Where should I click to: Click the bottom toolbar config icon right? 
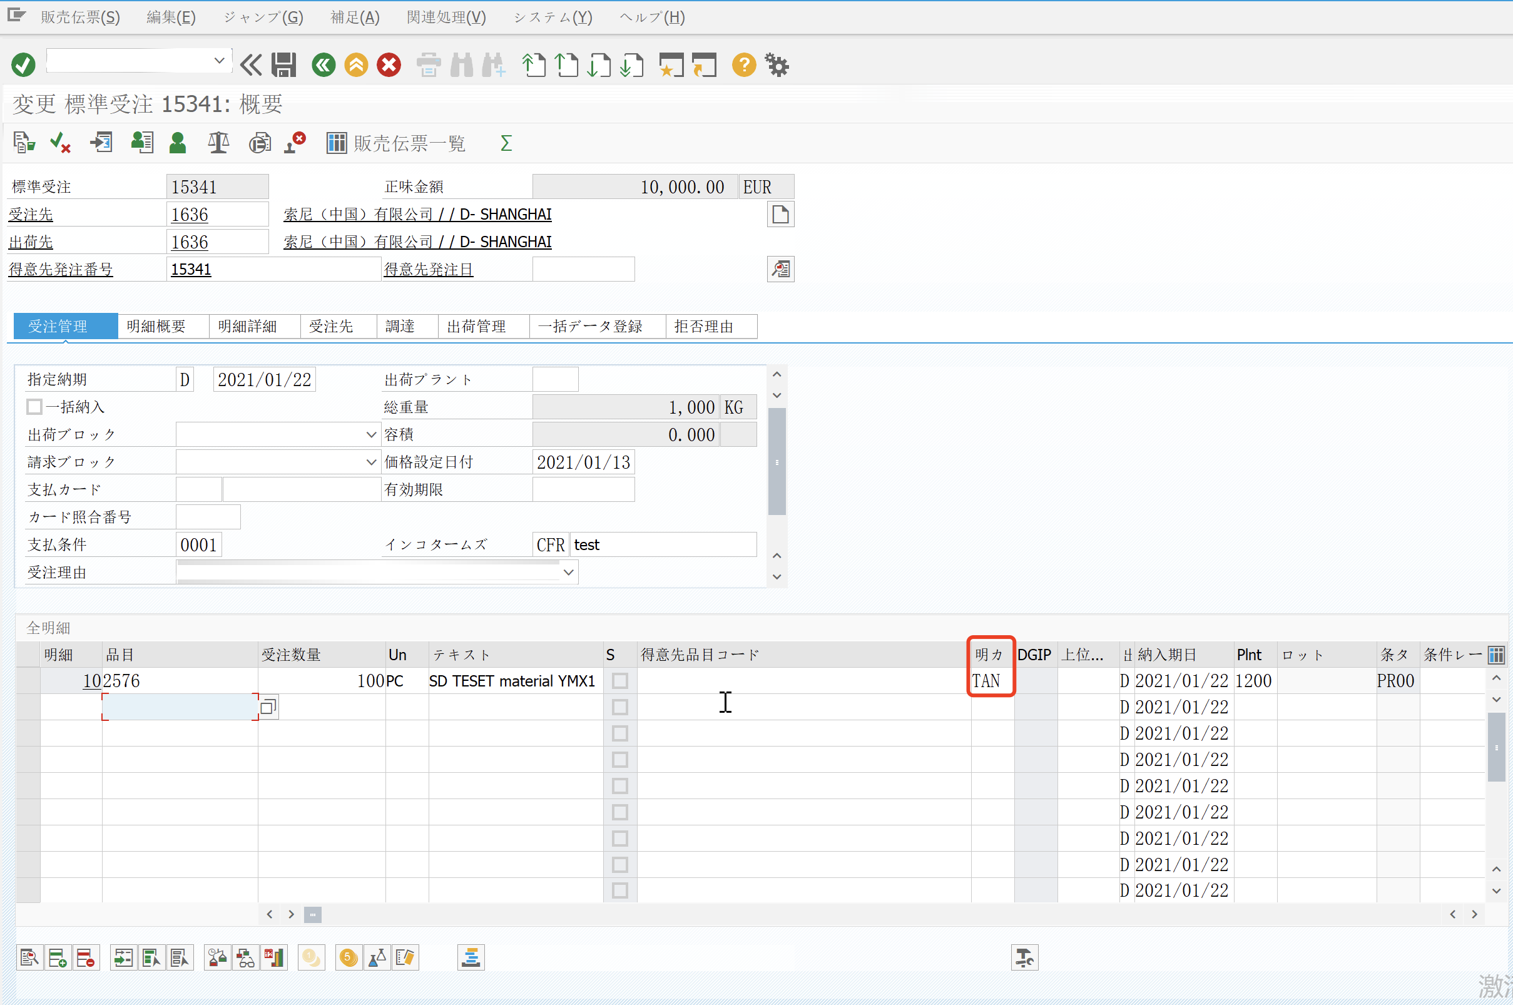1025,958
